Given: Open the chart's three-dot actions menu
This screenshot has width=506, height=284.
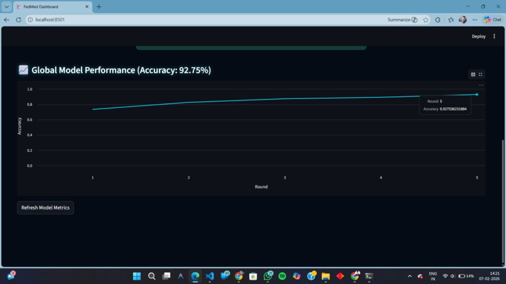Looking at the screenshot, I should point(481,85).
